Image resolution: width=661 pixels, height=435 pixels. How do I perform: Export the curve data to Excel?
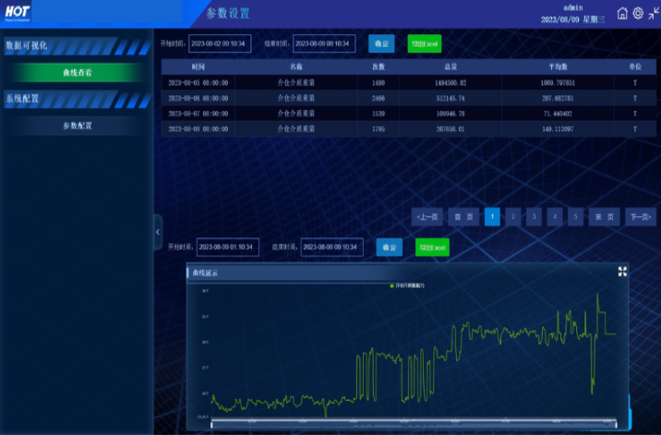tap(432, 248)
